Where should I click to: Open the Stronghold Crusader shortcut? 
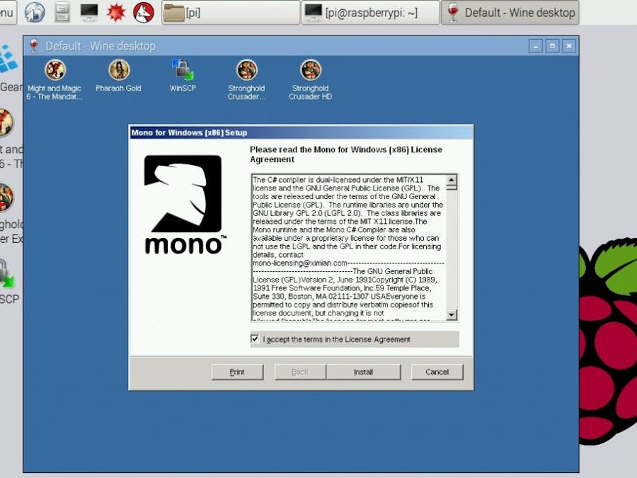point(246,71)
